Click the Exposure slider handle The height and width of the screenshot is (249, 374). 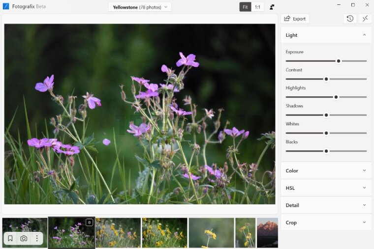pos(339,61)
